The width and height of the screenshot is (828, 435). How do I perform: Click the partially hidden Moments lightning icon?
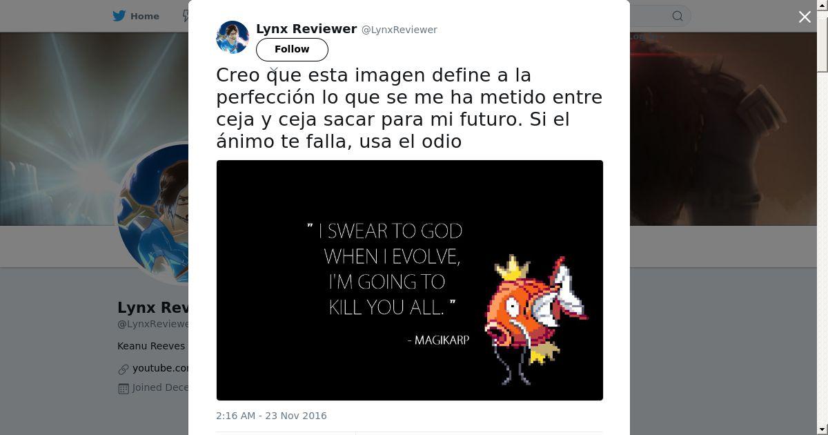pyautogui.click(x=185, y=16)
